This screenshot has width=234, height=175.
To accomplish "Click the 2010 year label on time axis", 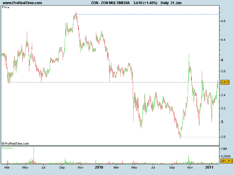I will (x=99, y=167).
